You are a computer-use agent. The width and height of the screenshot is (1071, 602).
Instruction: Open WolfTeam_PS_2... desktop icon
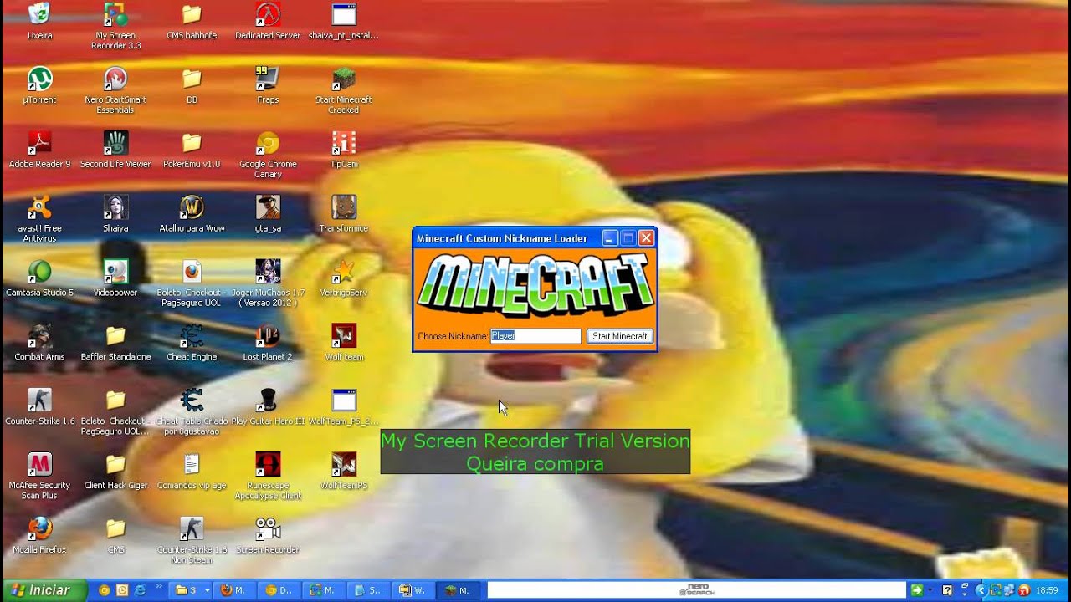[343, 408]
